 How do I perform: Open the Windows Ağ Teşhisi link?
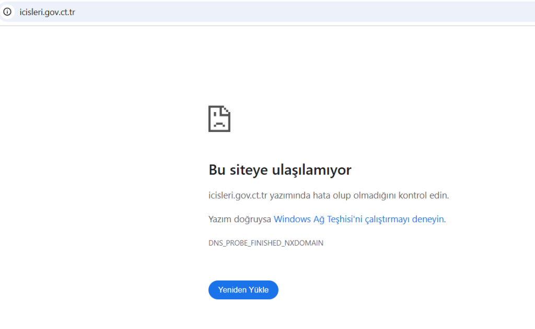pos(359,220)
